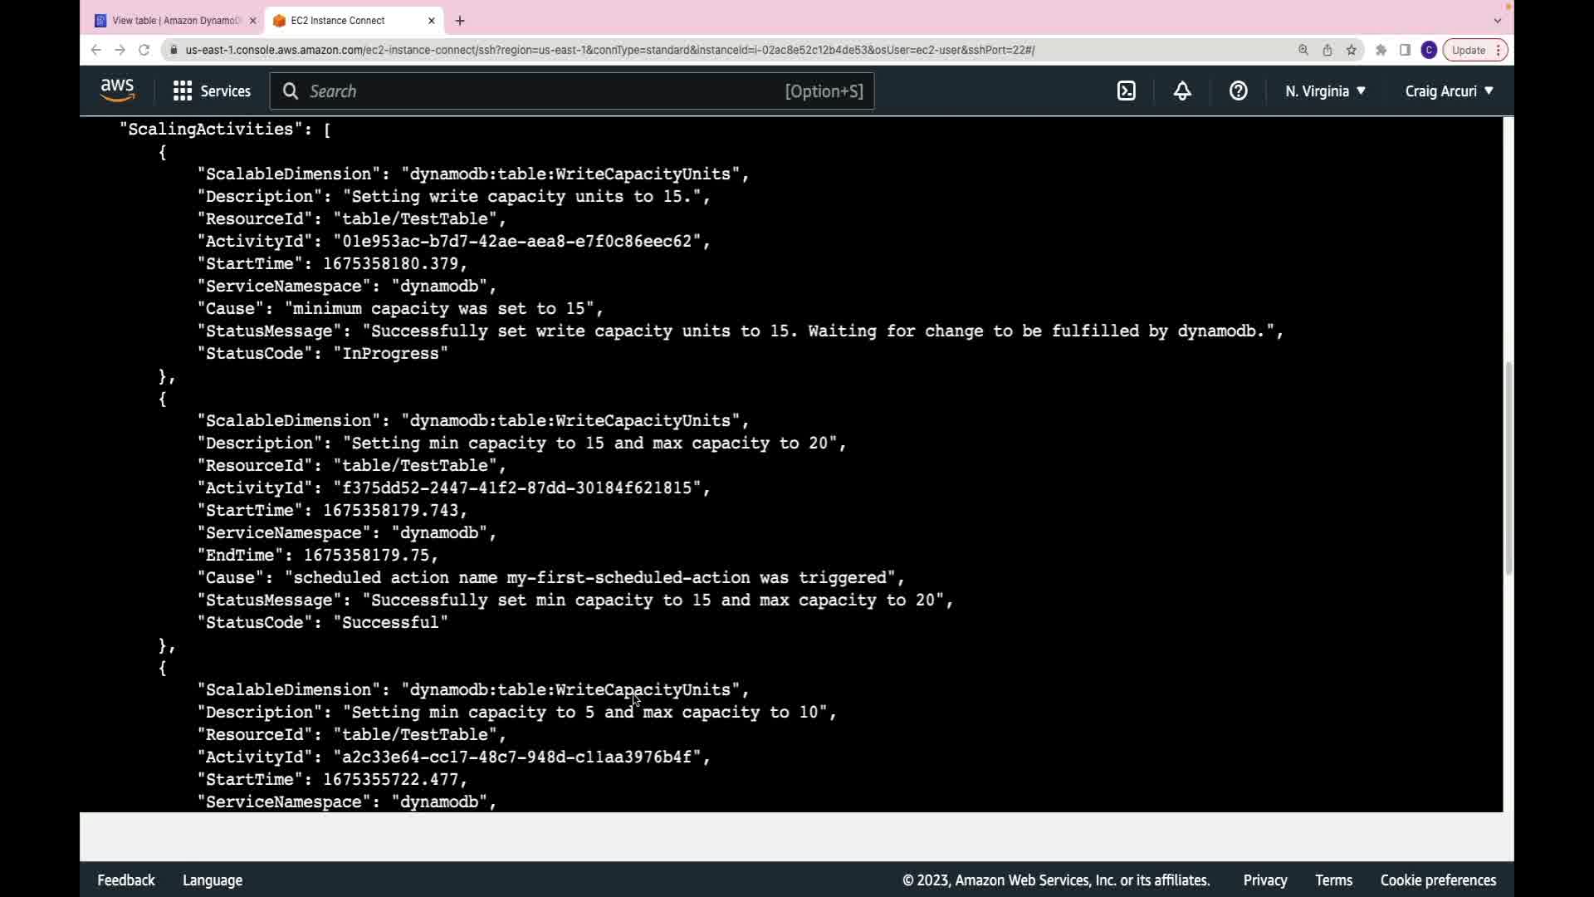Screen dimensions: 1594x897
Task: Open AWS CloudShell icon
Action: point(1126,91)
